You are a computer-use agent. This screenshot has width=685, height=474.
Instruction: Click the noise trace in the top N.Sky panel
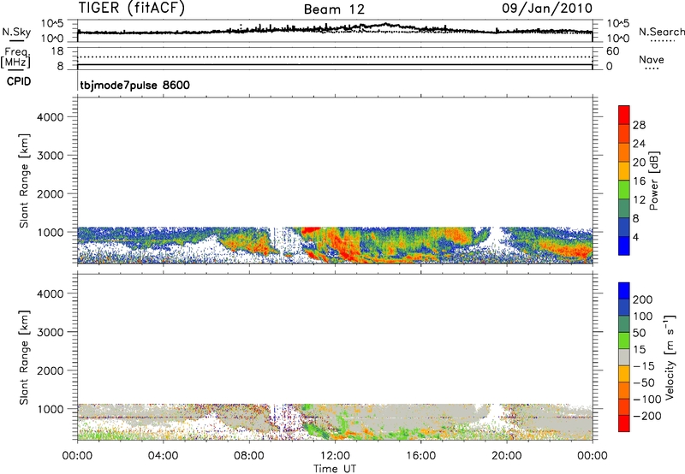[335, 30]
